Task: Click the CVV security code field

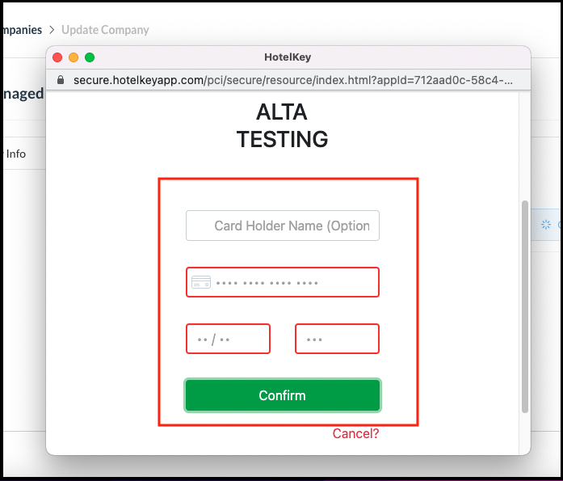Action: coord(337,339)
